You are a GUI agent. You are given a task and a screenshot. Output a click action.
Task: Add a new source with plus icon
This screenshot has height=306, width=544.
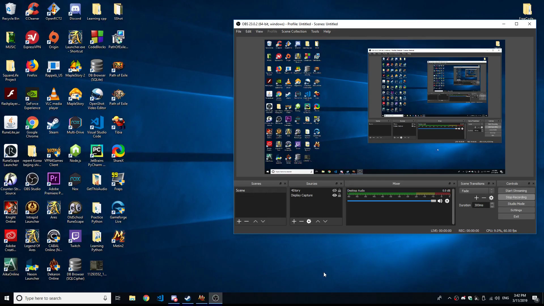pos(294,221)
